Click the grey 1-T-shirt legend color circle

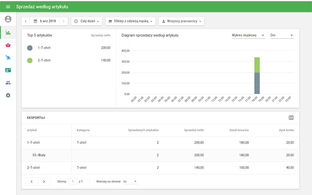coord(30,48)
